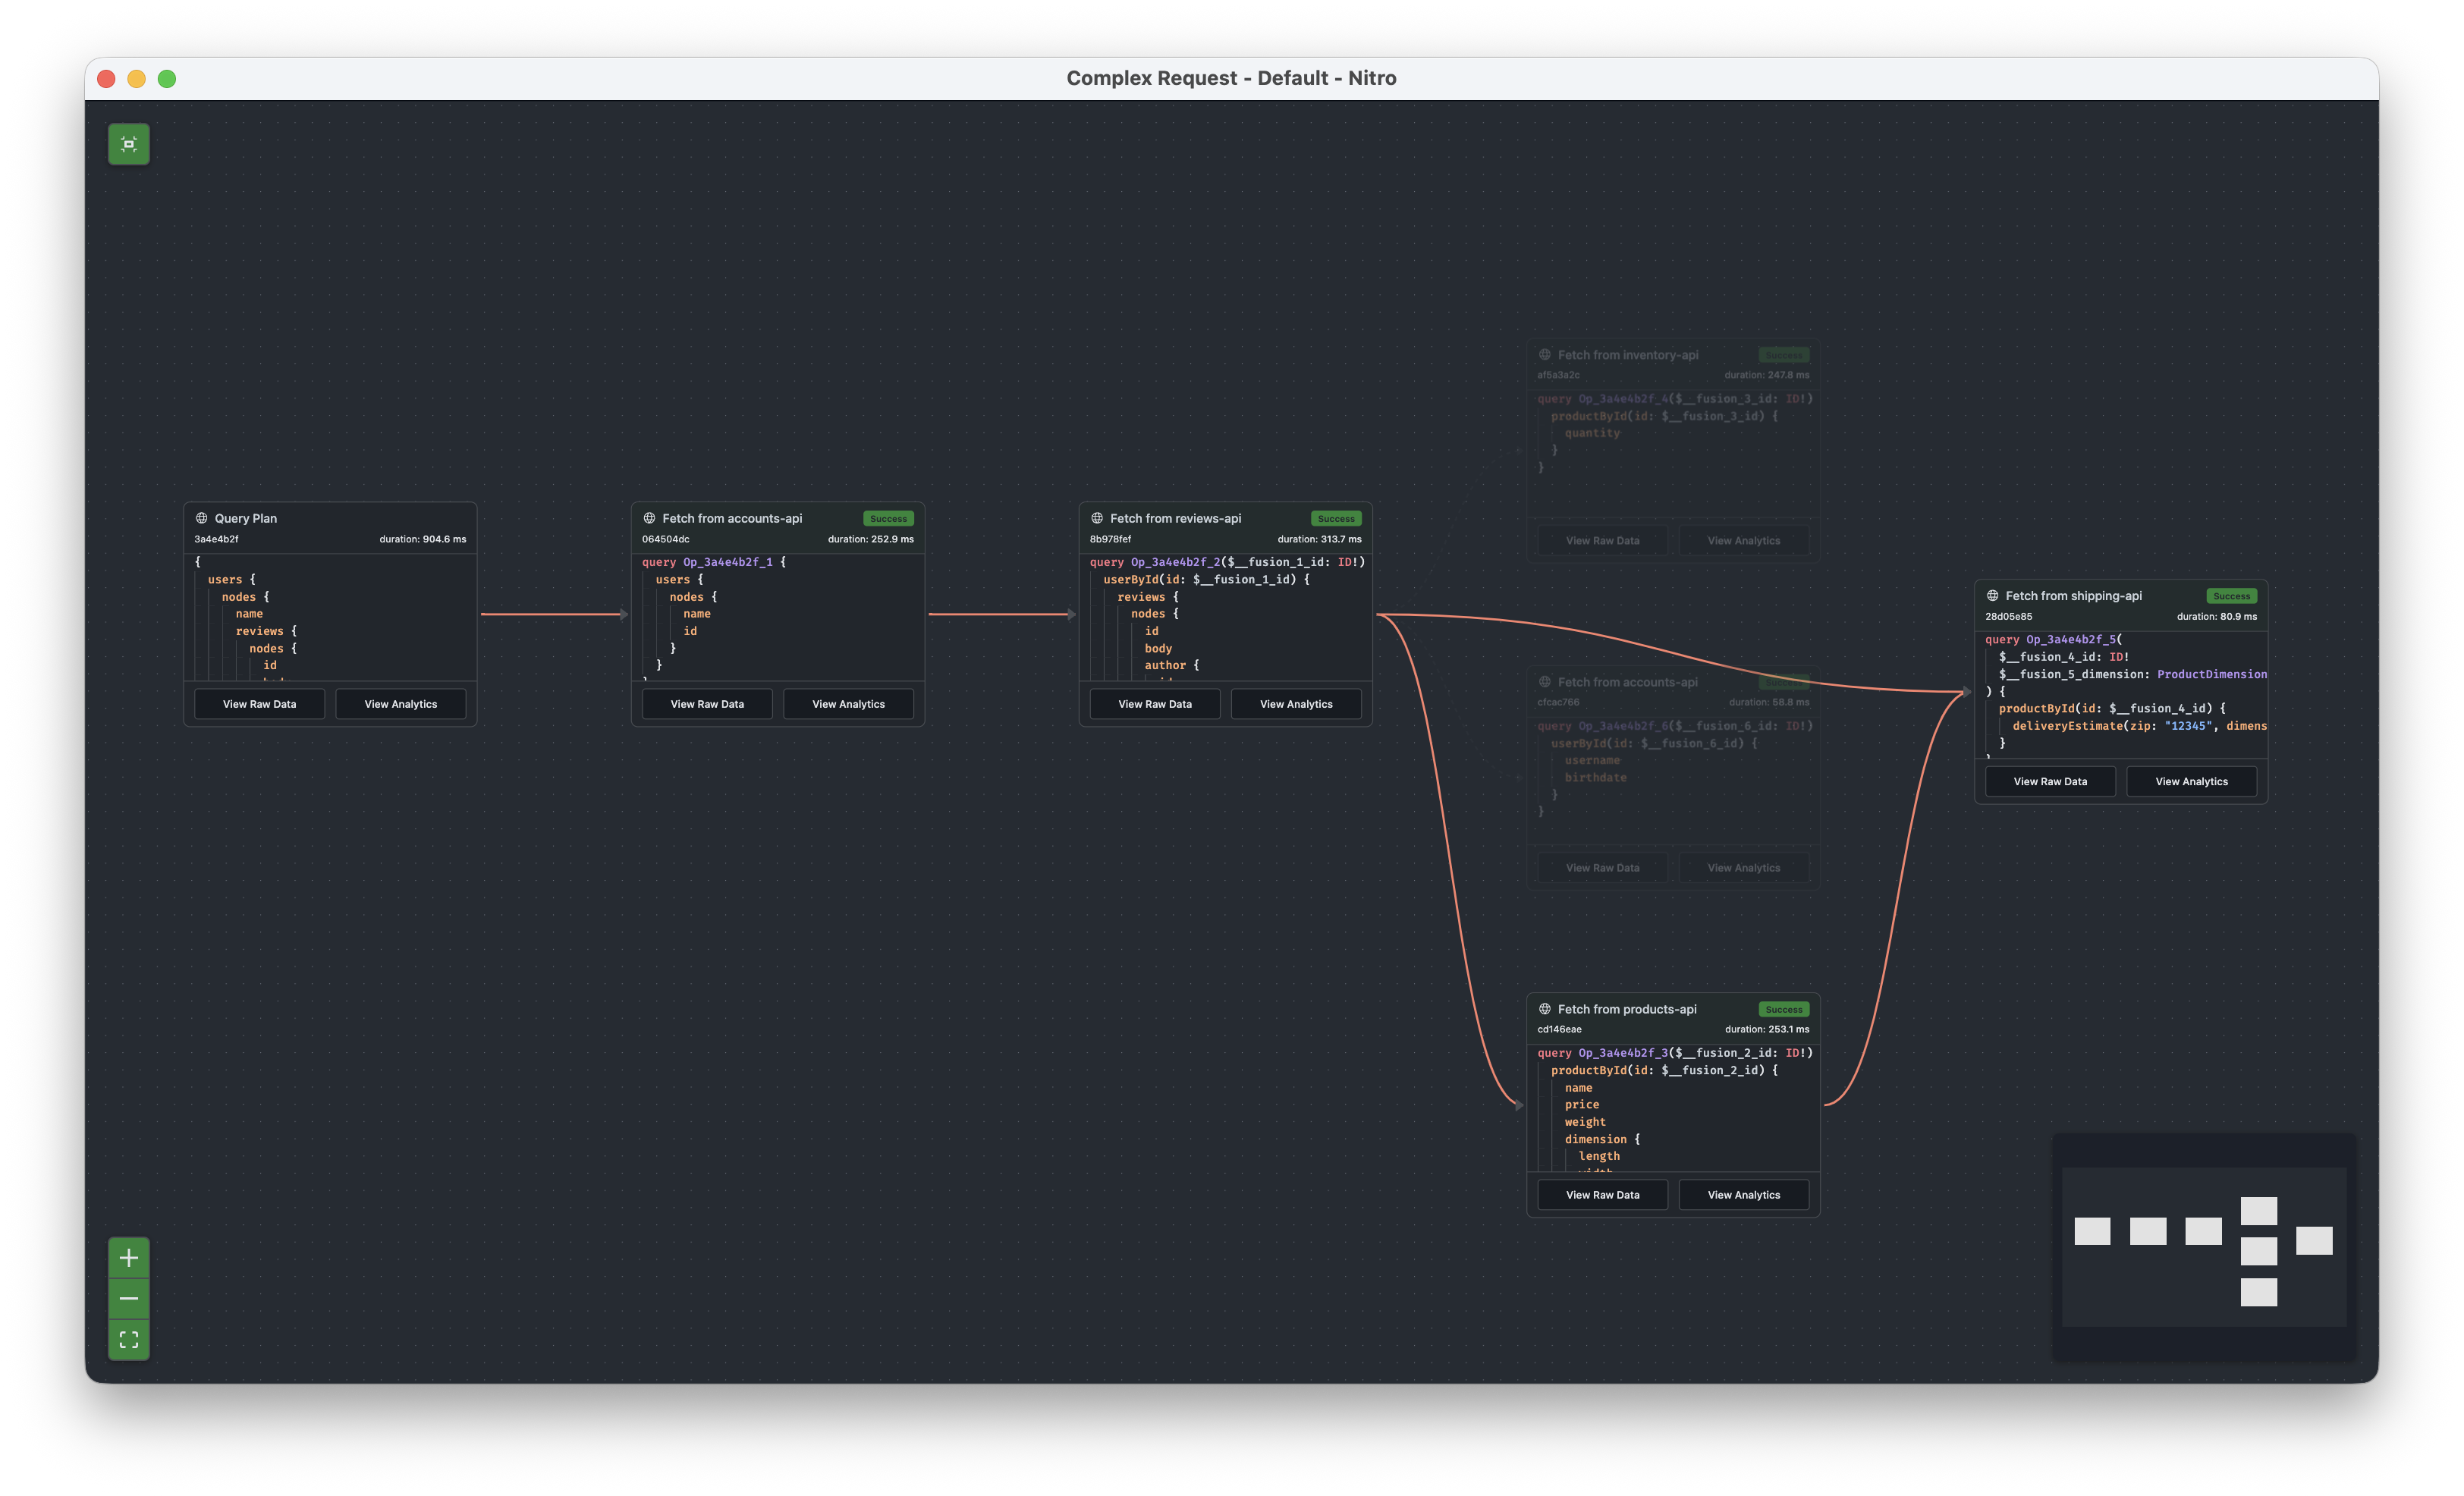This screenshot has width=2464, height=1496.
Task: View Raw Data for accounts-api 064504dc
Action: (707, 704)
